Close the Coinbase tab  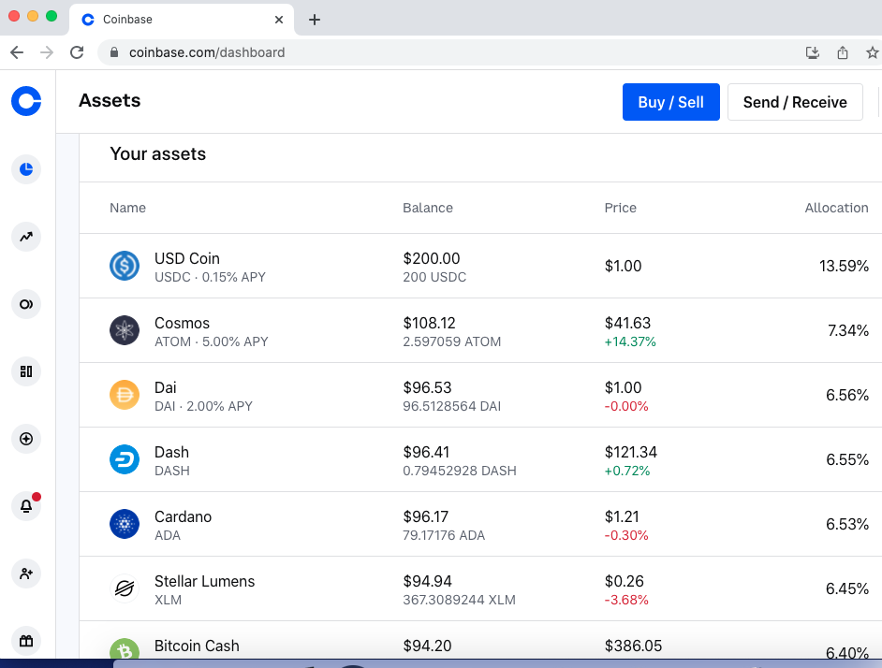pyautogui.click(x=279, y=20)
